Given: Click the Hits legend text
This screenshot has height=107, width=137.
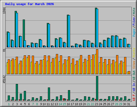Looking at the screenshot, I should point(134,11).
